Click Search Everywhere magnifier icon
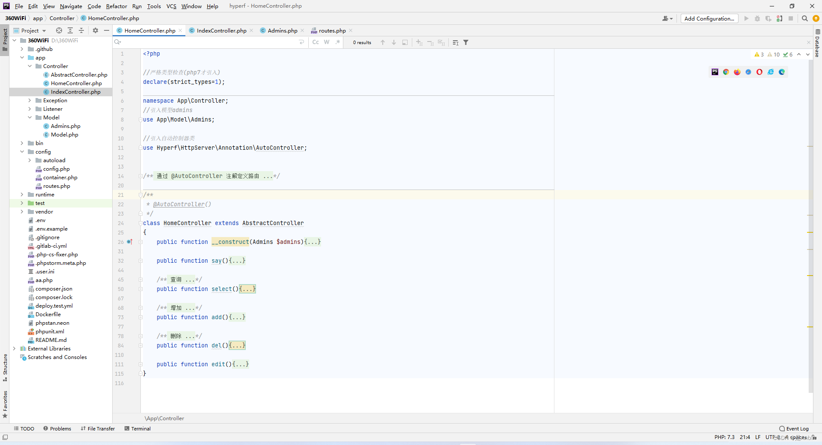This screenshot has height=445, width=822. tap(805, 18)
